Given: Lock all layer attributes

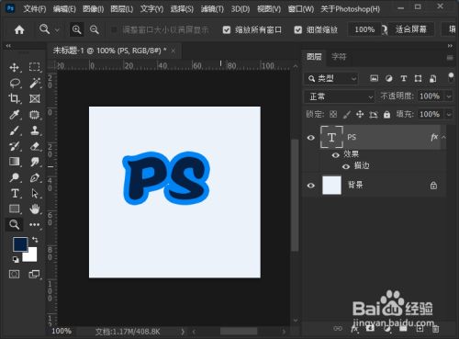Looking at the screenshot, I should (x=386, y=115).
